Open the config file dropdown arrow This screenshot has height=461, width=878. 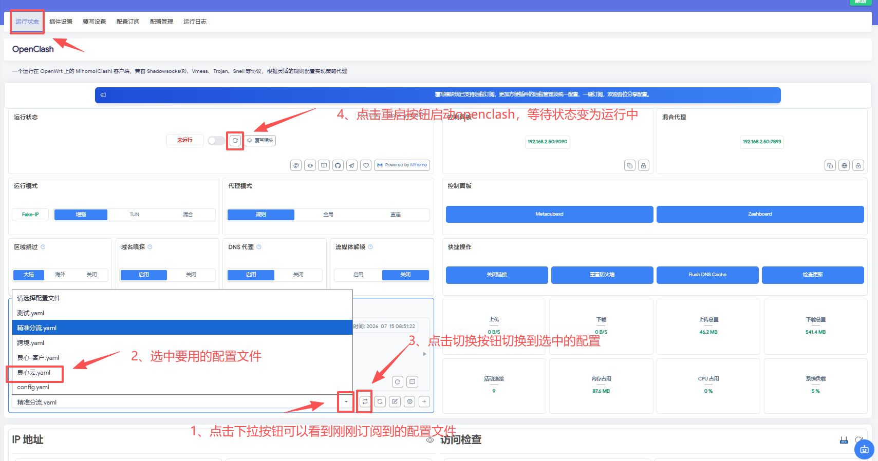point(346,402)
